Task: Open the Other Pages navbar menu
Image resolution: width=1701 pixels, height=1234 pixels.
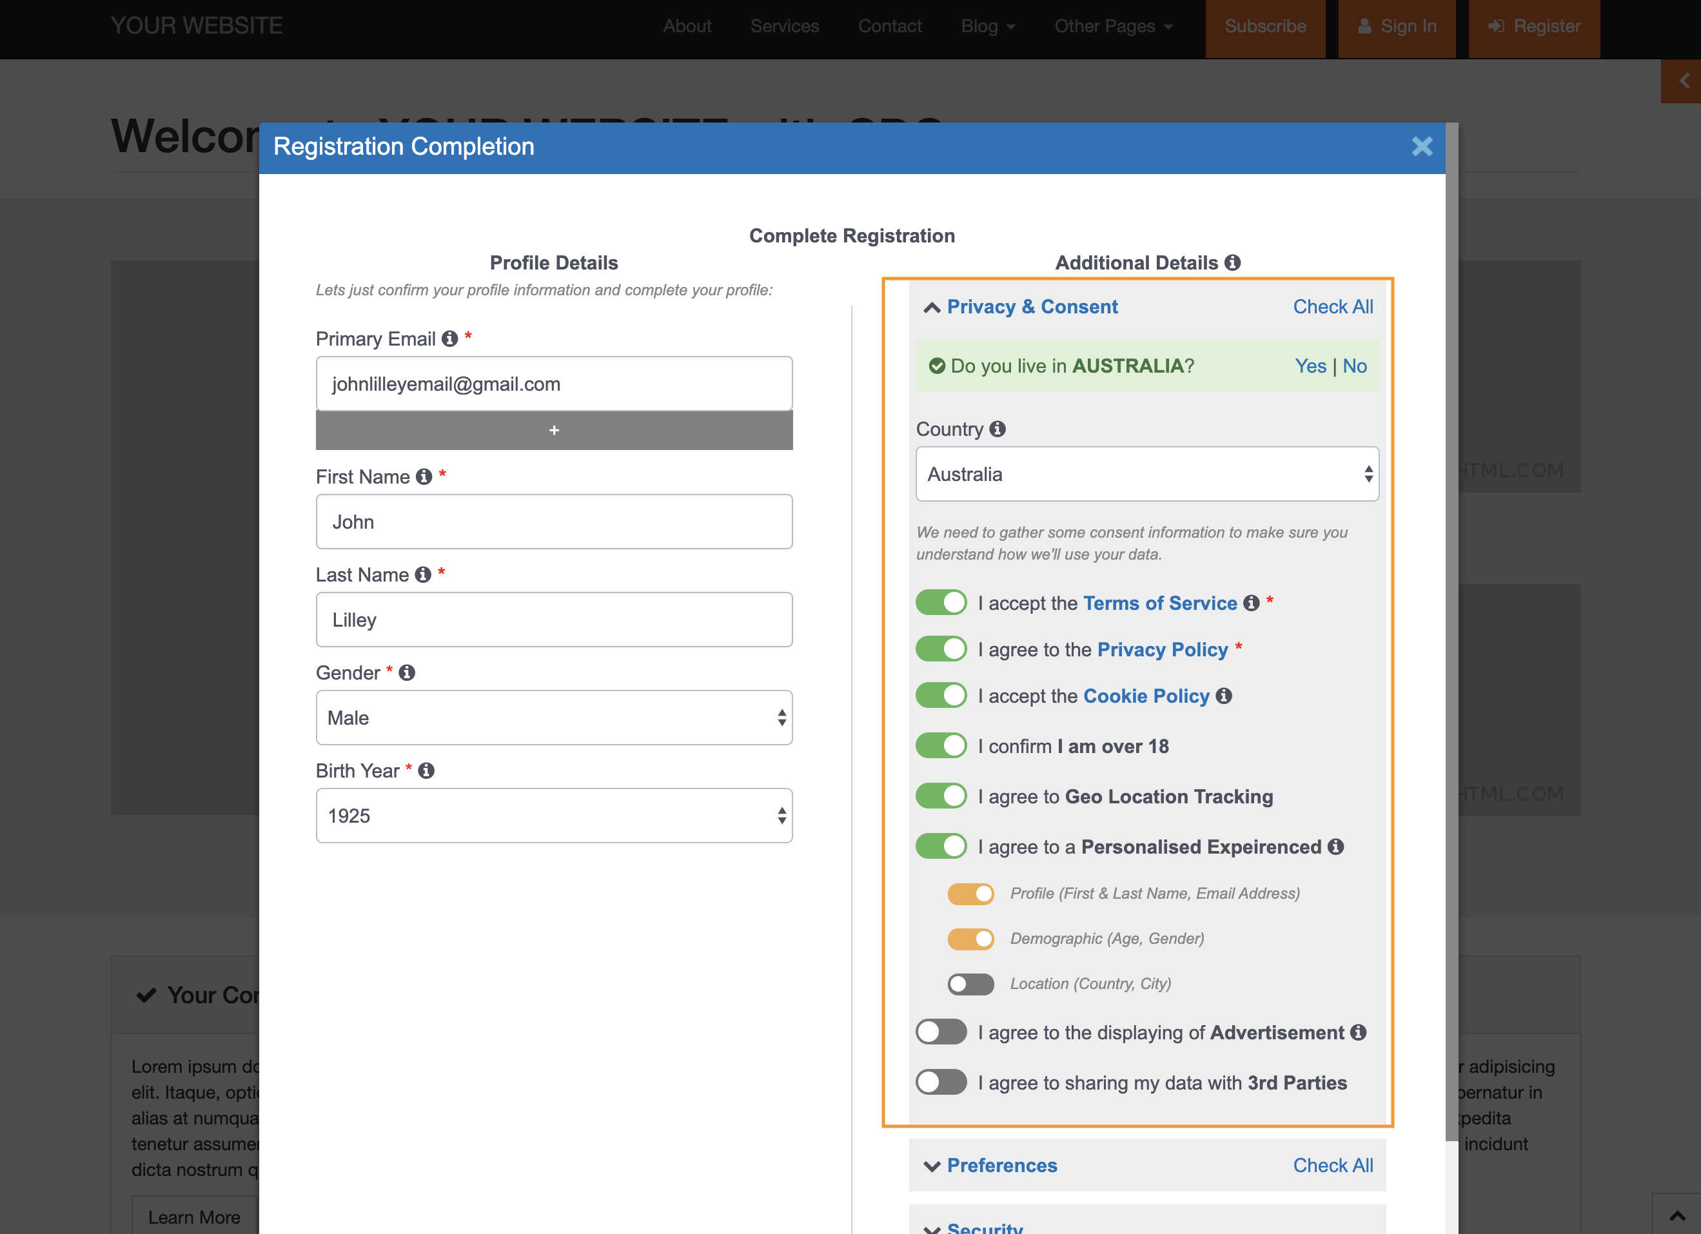Action: 1113,26
